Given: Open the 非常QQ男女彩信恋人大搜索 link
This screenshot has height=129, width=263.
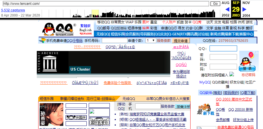Looking at the screenshot, I should (x=168, y=99).
